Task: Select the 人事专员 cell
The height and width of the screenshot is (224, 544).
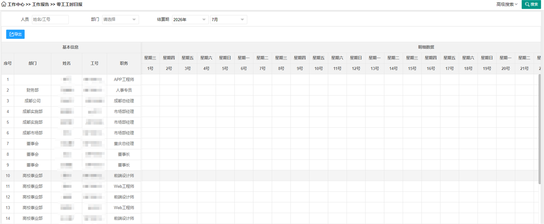Action: click(x=124, y=90)
